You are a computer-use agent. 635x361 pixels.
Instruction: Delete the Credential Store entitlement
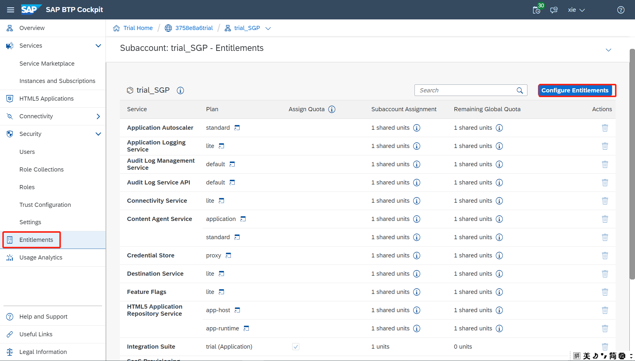(605, 255)
